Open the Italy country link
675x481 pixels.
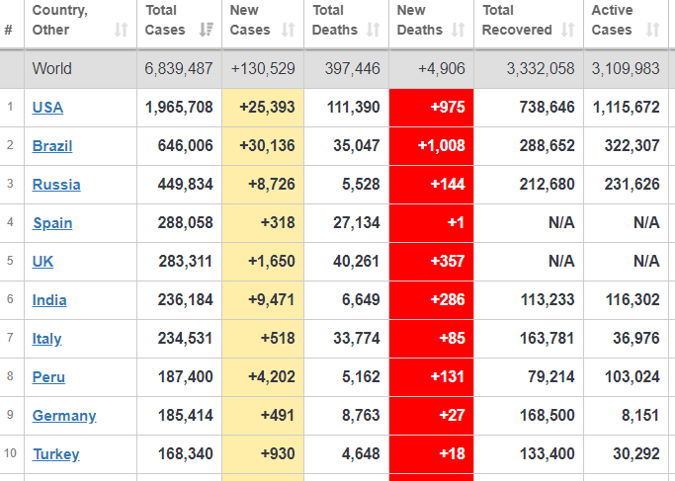click(x=46, y=339)
